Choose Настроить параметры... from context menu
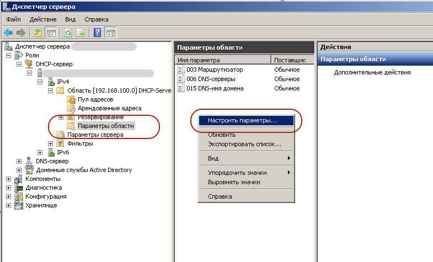 pyautogui.click(x=246, y=120)
